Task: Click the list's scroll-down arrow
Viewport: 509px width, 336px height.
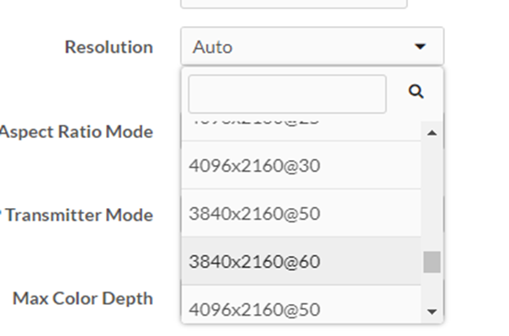Action: click(x=432, y=312)
